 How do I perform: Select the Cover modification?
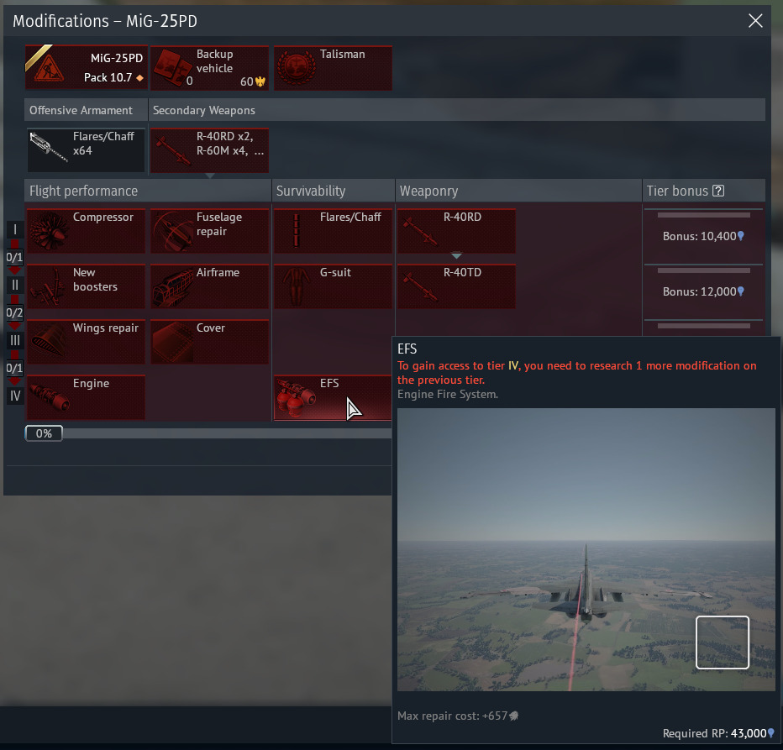point(209,342)
